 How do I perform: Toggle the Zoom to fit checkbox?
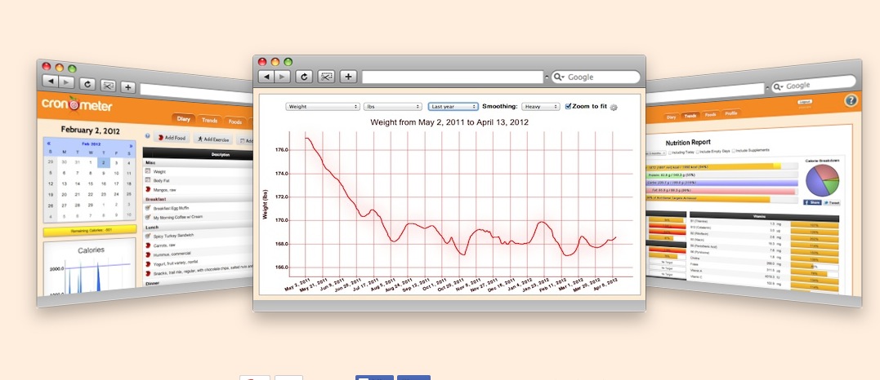(568, 106)
